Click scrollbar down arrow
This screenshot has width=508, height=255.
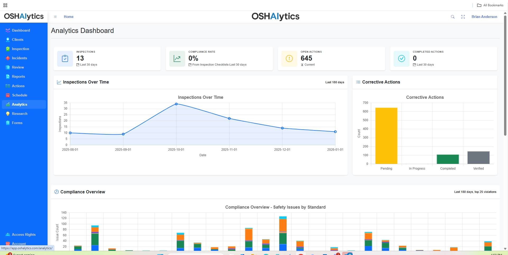click(x=505, y=249)
